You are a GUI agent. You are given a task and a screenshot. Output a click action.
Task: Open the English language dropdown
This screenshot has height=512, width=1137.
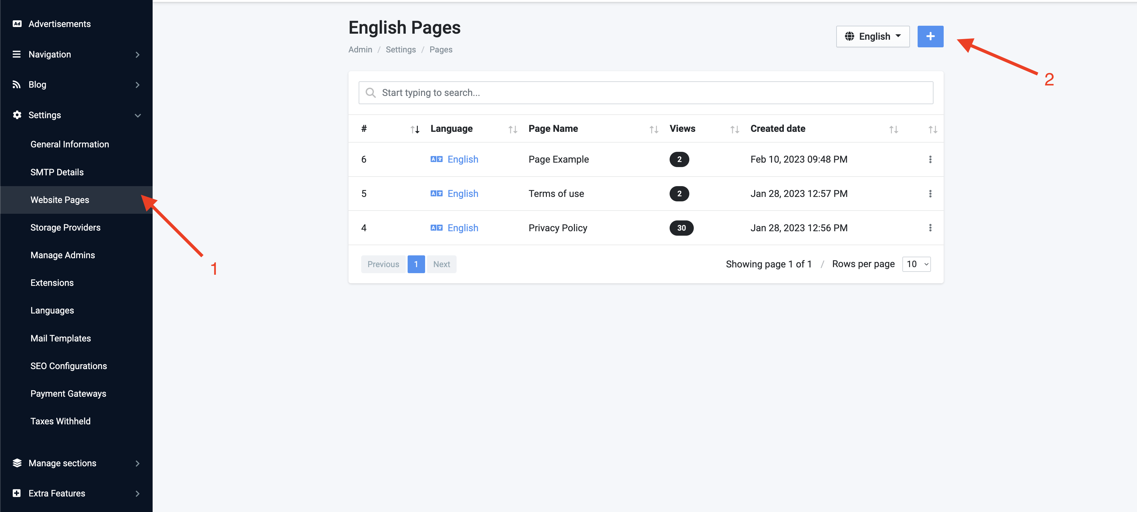click(x=872, y=37)
